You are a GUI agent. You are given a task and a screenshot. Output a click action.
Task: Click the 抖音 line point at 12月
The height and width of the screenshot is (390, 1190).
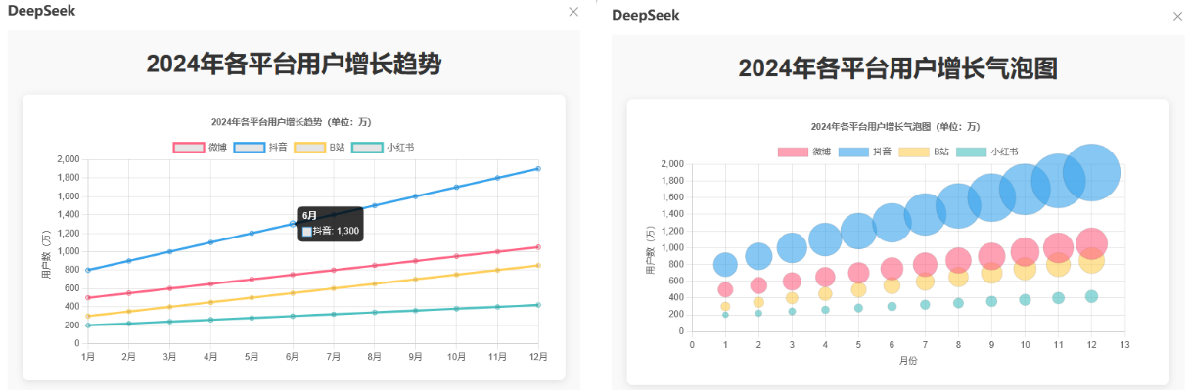point(538,169)
